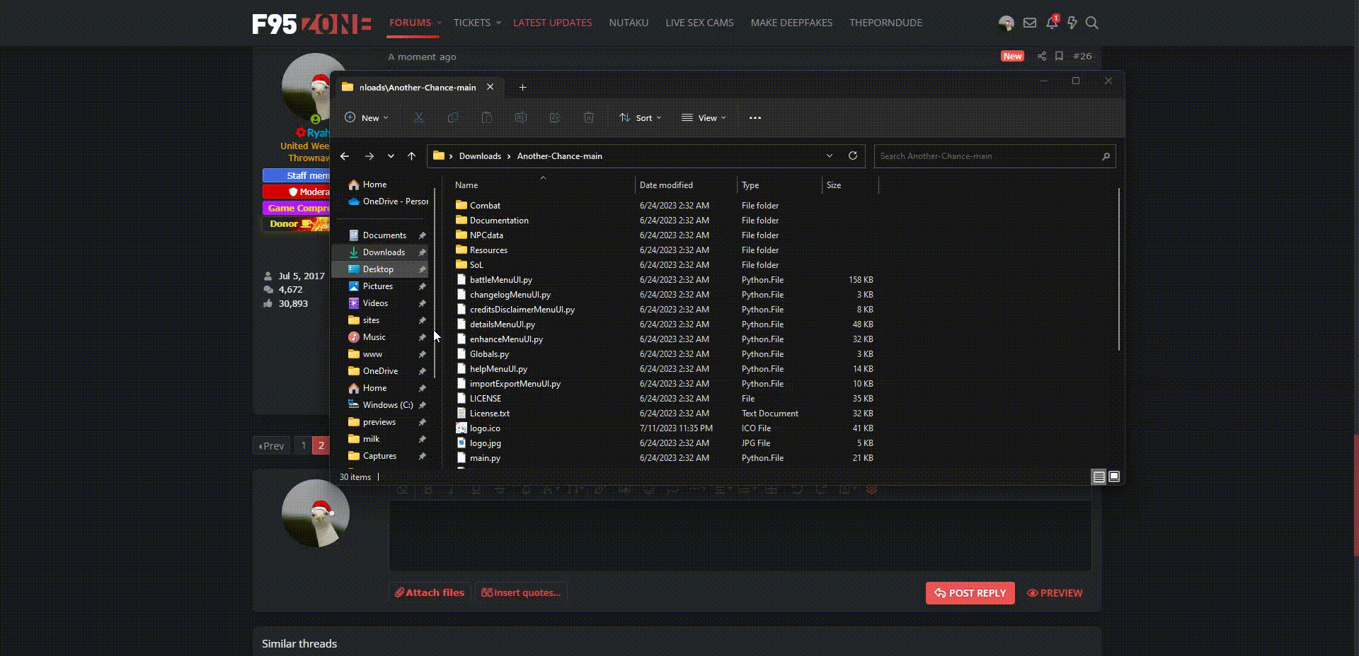Switch to large thumbnails view icon
Viewport: 1359px width, 656px height.
1114,476
